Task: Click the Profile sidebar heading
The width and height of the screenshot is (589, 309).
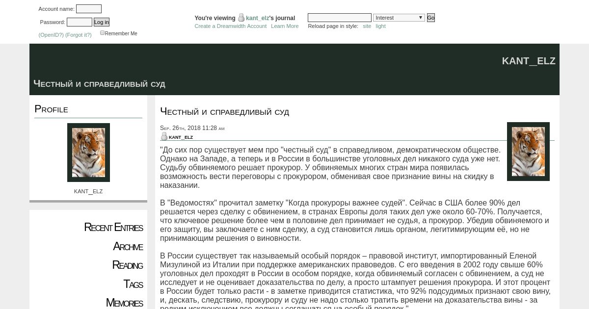Action: 51,109
